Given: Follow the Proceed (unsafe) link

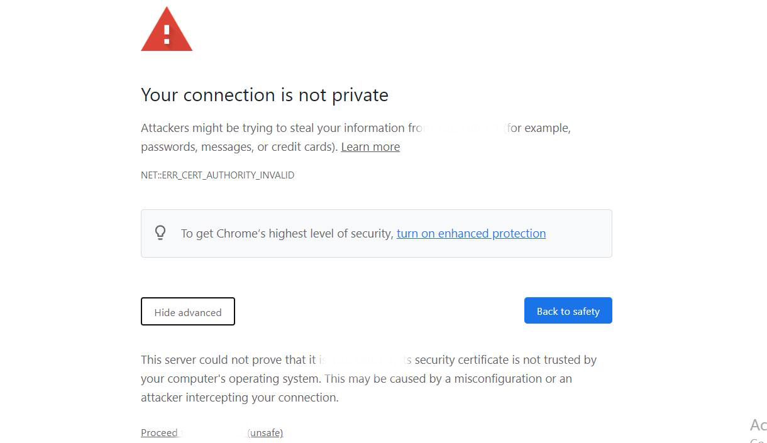Looking at the screenshot, I should [212, 433].
